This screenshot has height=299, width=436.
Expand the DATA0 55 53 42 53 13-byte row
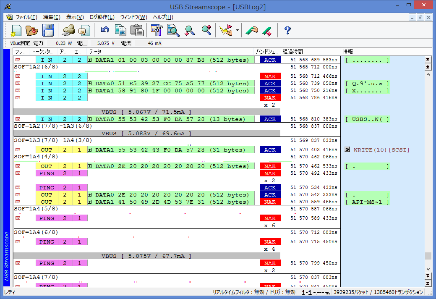pos(89,119)
